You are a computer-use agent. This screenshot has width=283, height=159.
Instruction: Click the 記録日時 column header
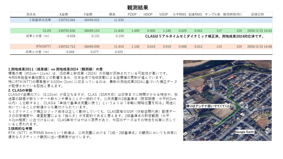tap(257, 14)
